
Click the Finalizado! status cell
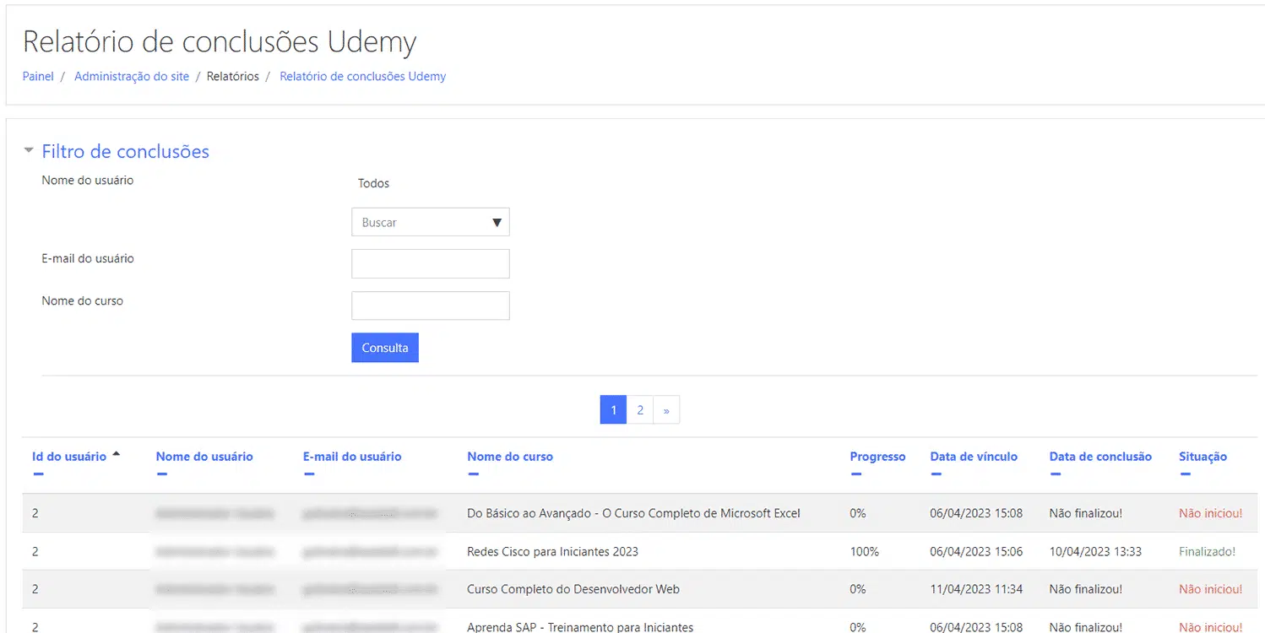[1207, 552]
